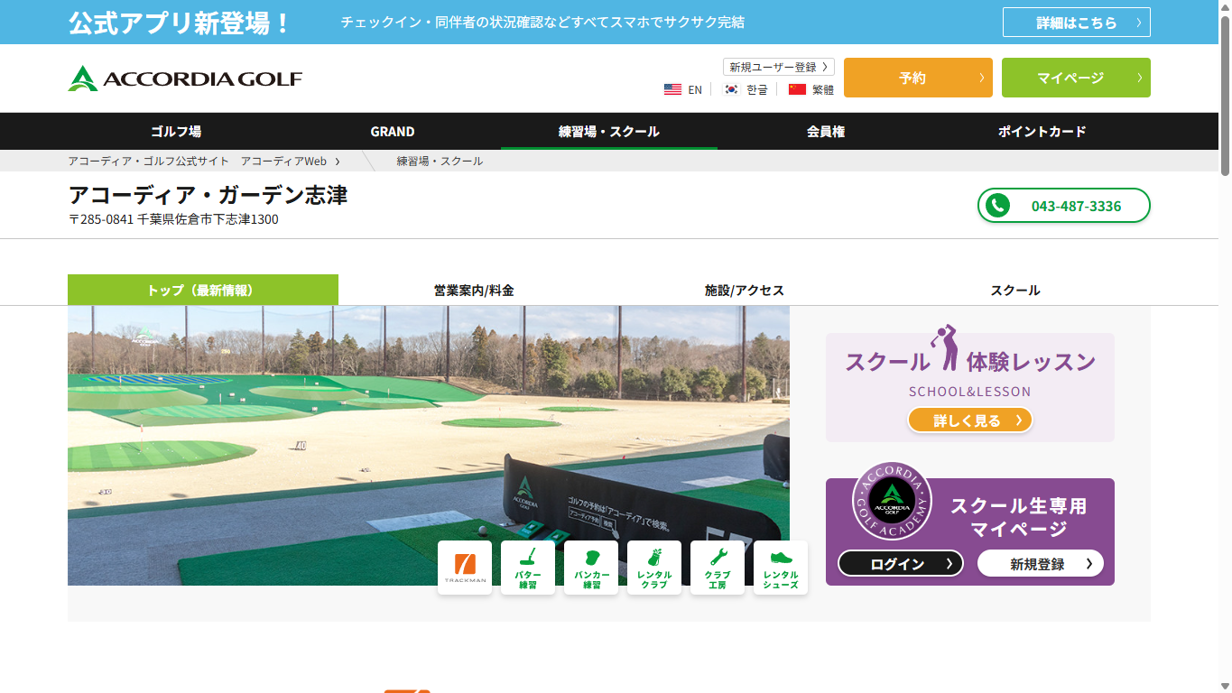The height and width of the screenshot is (693, 1232).
Task: Select スクール tab
Action: point(1015,290)
